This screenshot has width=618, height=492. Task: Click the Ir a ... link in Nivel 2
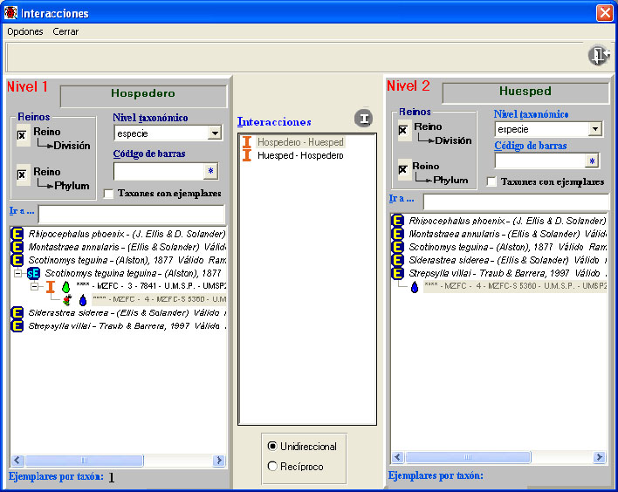coord(402,199)
